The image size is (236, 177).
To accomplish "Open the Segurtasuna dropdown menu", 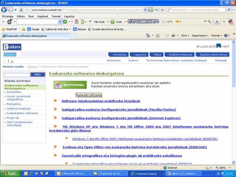I will 200,35.
